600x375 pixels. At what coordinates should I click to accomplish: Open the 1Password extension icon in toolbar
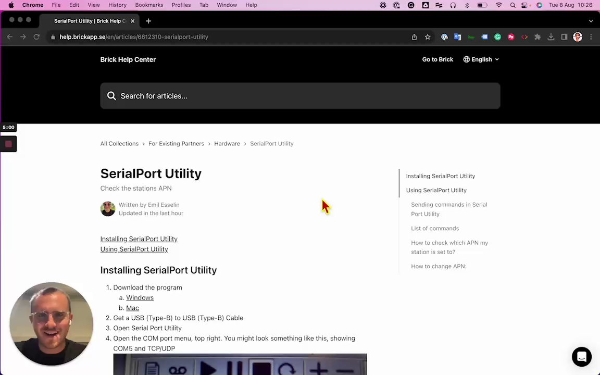pos(444,37)
